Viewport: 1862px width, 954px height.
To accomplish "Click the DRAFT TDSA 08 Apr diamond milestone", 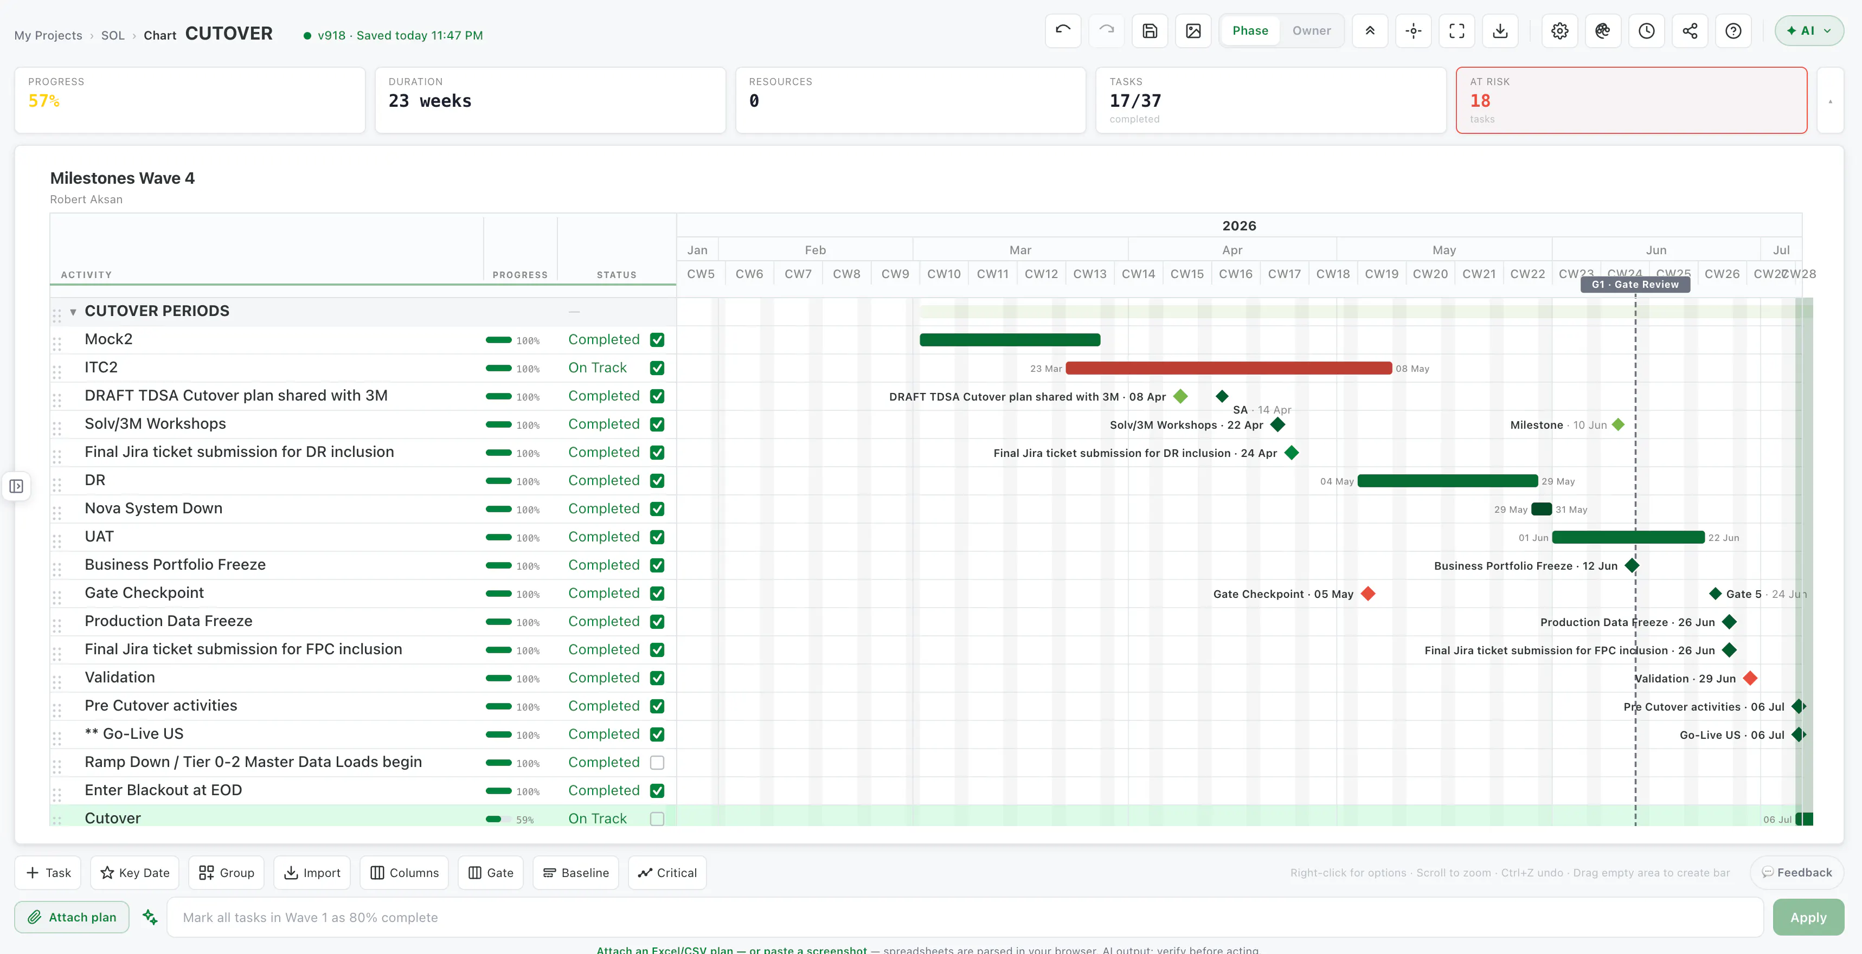I will [x=1180, y=396].
